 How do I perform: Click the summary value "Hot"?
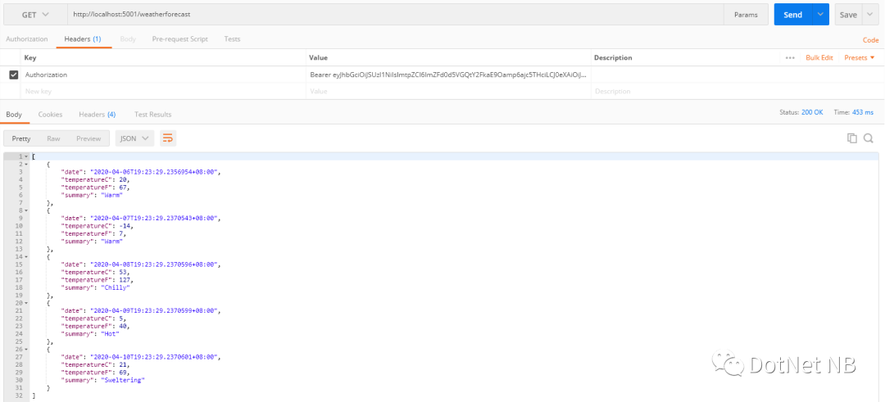click(x=111, y=334)
